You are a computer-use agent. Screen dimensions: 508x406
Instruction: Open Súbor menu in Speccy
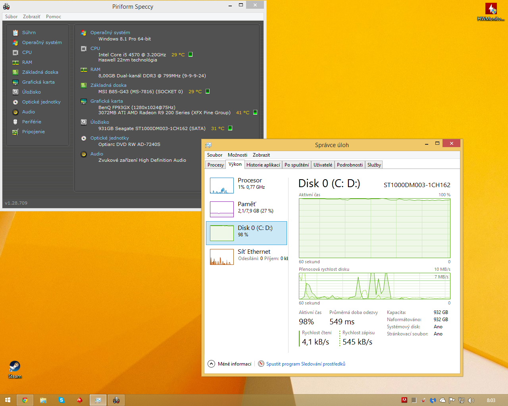(11, 17)
